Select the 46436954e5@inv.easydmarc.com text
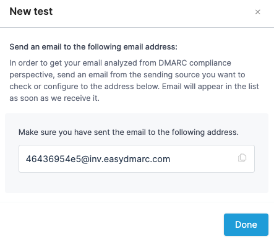Screen dimensions: 274x242 point(98,159)
